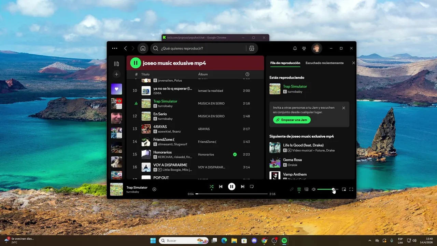Go back with the left arrow

tap(125, 49)
